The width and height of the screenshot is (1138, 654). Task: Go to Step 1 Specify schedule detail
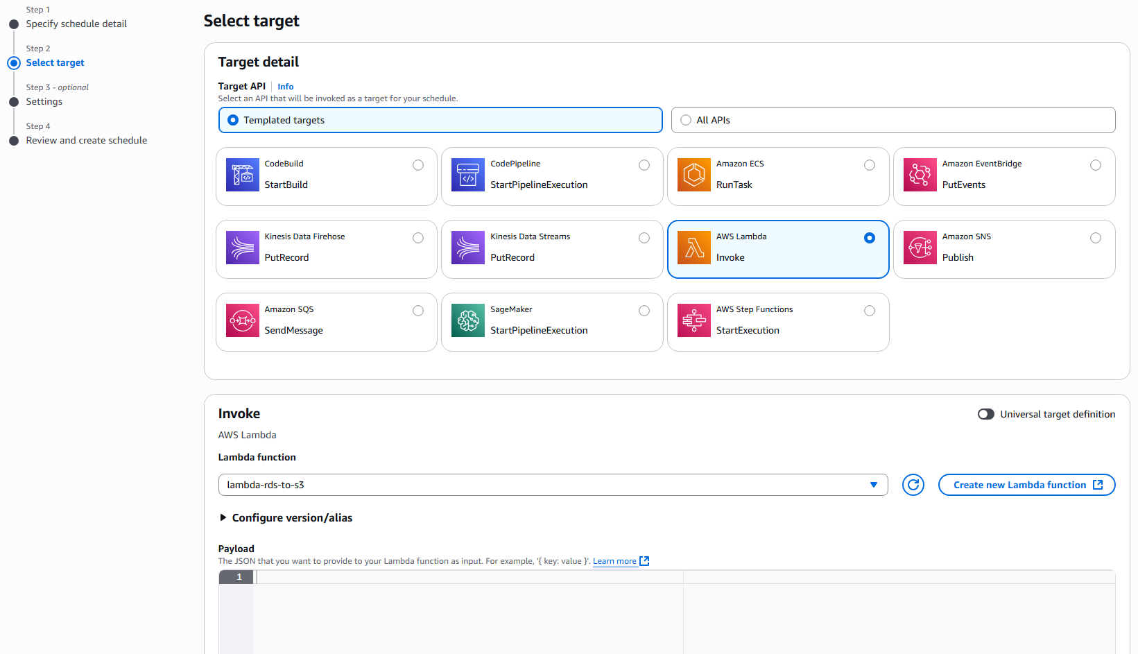click(x=76, y=24)
